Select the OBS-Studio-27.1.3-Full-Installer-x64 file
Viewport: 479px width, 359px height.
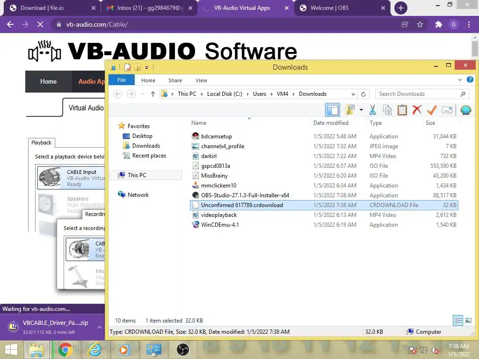click(x=324, y=195)
